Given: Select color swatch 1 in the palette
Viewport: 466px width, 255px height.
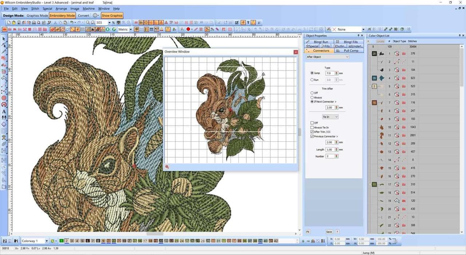Looking at the screenshot, I should point(62,241).
